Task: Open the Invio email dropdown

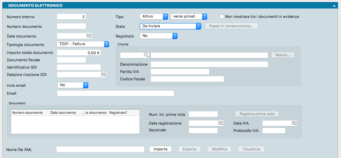Action: (73, 85)
